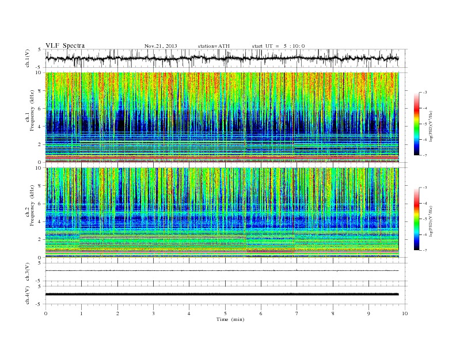456x352 pixels.
Task: Click the time axis tick label '2'
Action: click(117, 313)
